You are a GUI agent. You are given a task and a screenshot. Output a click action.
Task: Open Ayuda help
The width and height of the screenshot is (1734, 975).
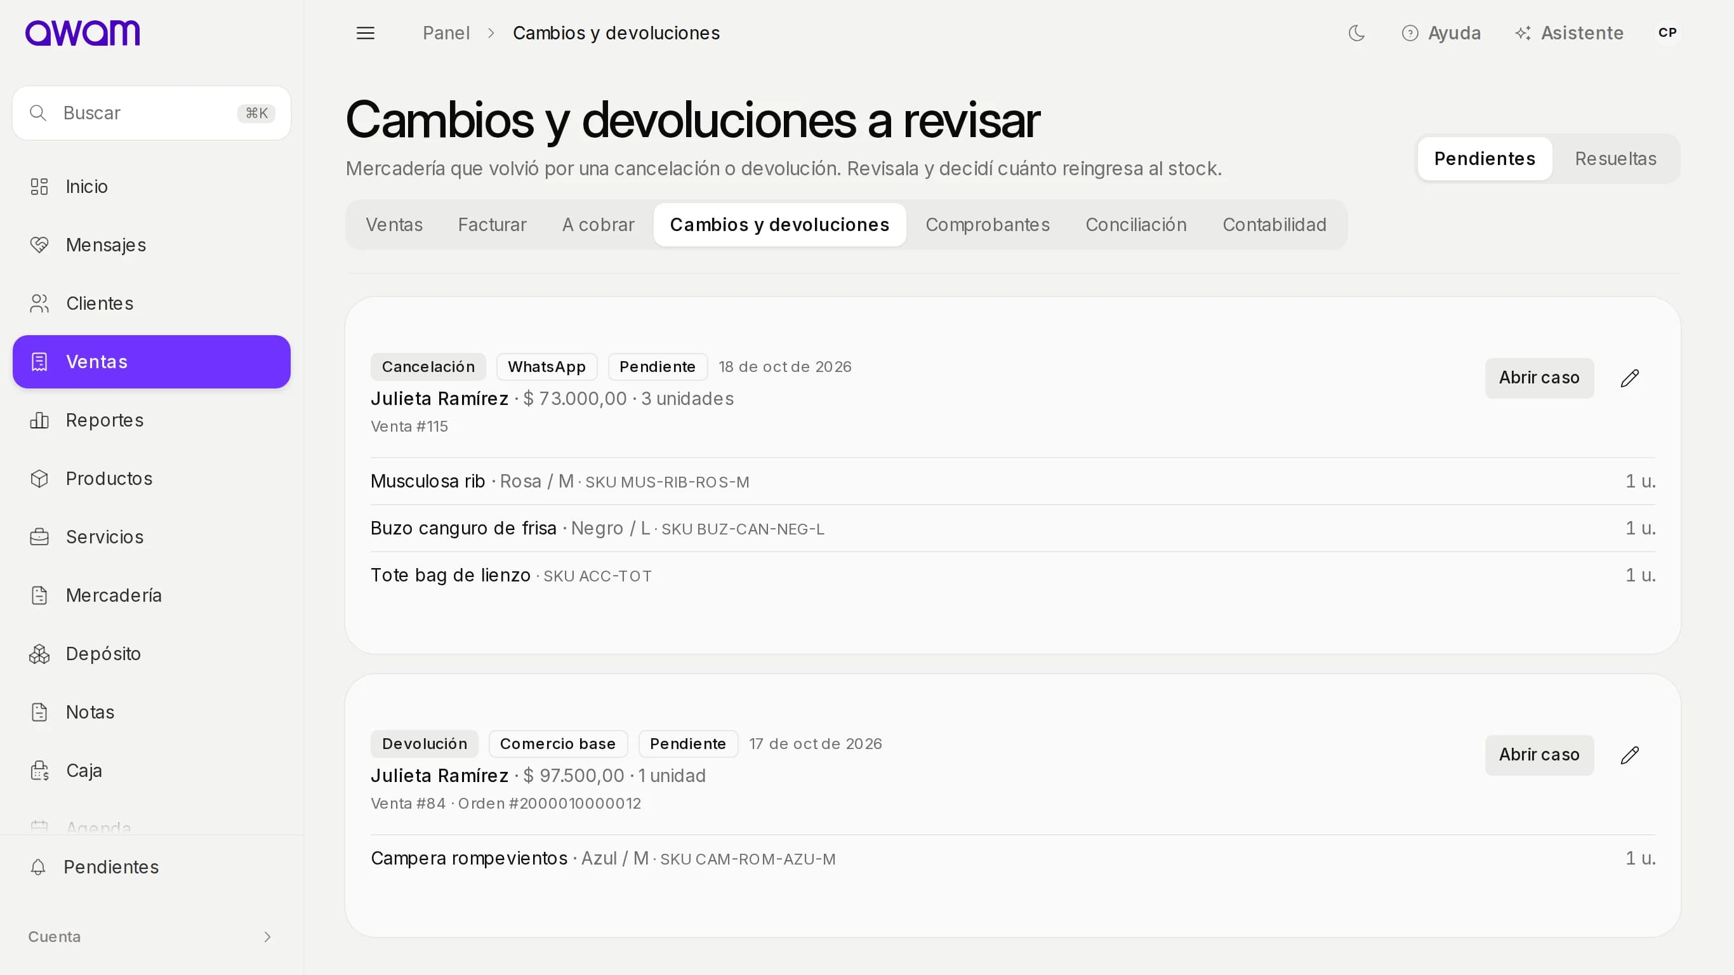1441,33
